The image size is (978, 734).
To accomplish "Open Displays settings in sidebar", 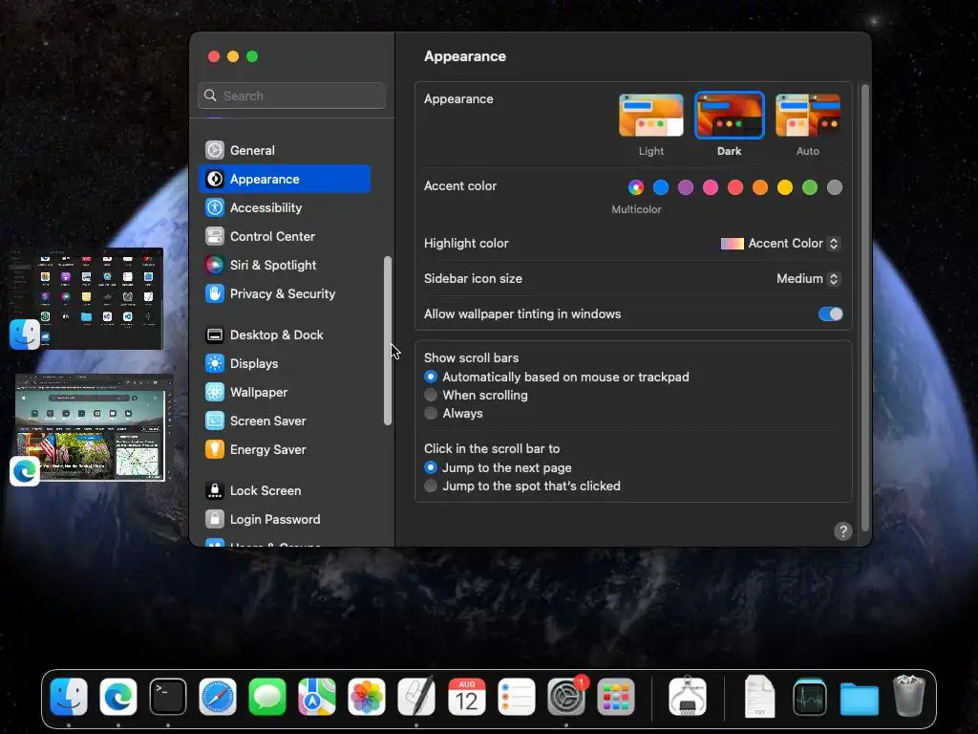I will point(285,364).
